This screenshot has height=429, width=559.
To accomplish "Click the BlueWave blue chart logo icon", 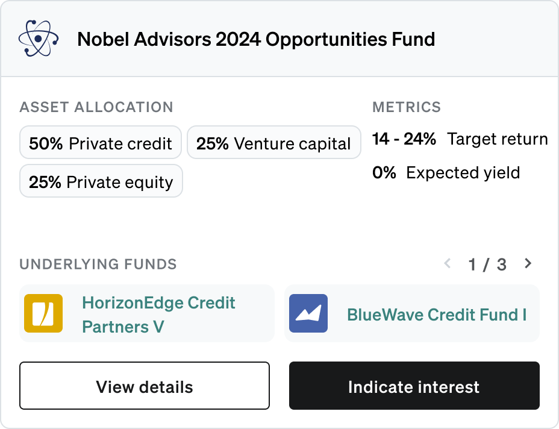I will coord(308,313).
